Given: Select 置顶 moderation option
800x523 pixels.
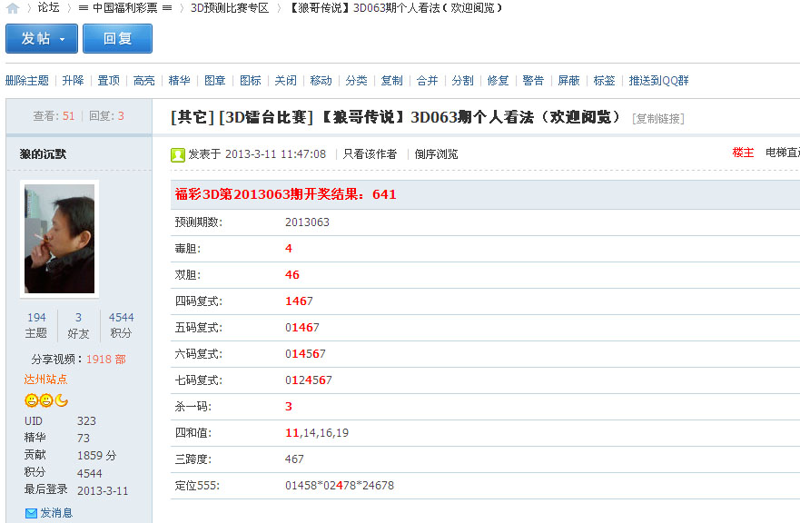Looking at the screenshot, I should (109, 80).
